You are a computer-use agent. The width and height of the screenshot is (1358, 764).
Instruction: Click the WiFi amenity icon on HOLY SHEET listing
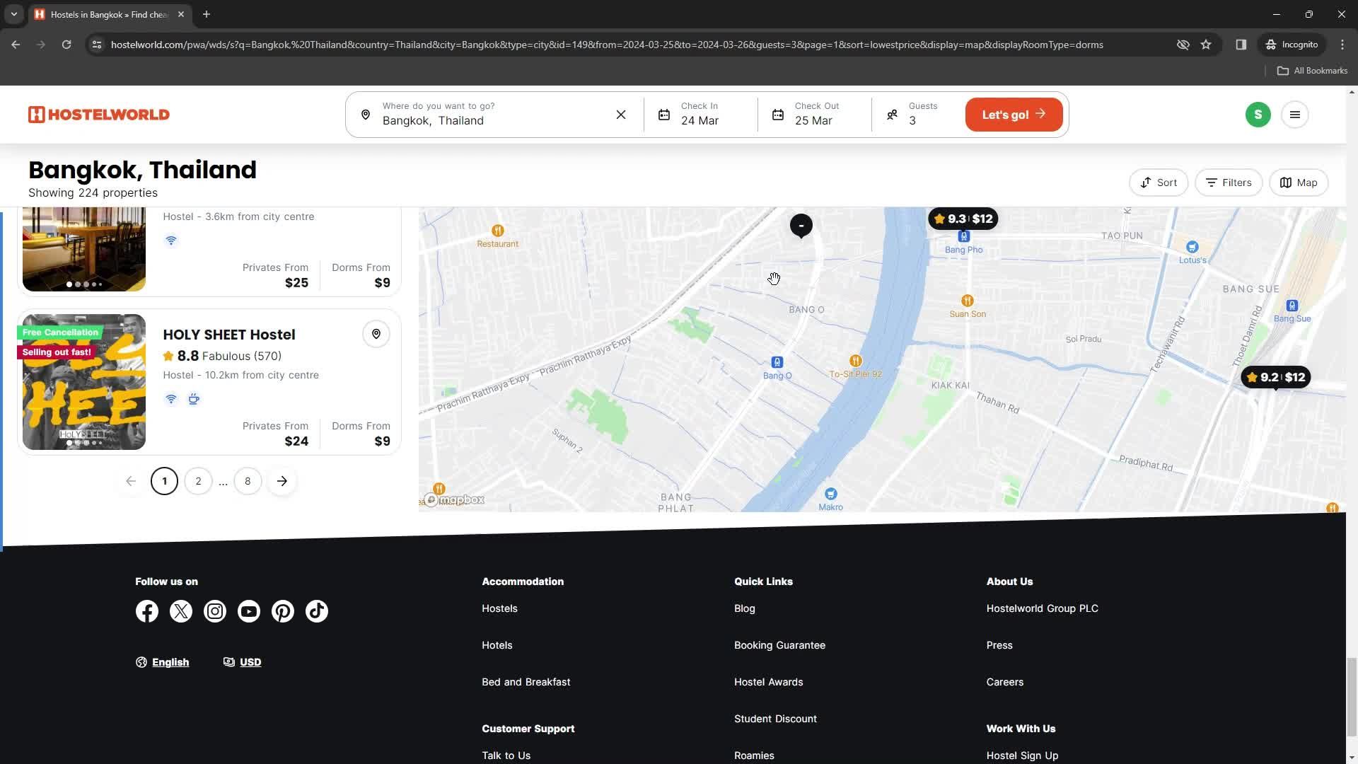[x=170, y=399]
